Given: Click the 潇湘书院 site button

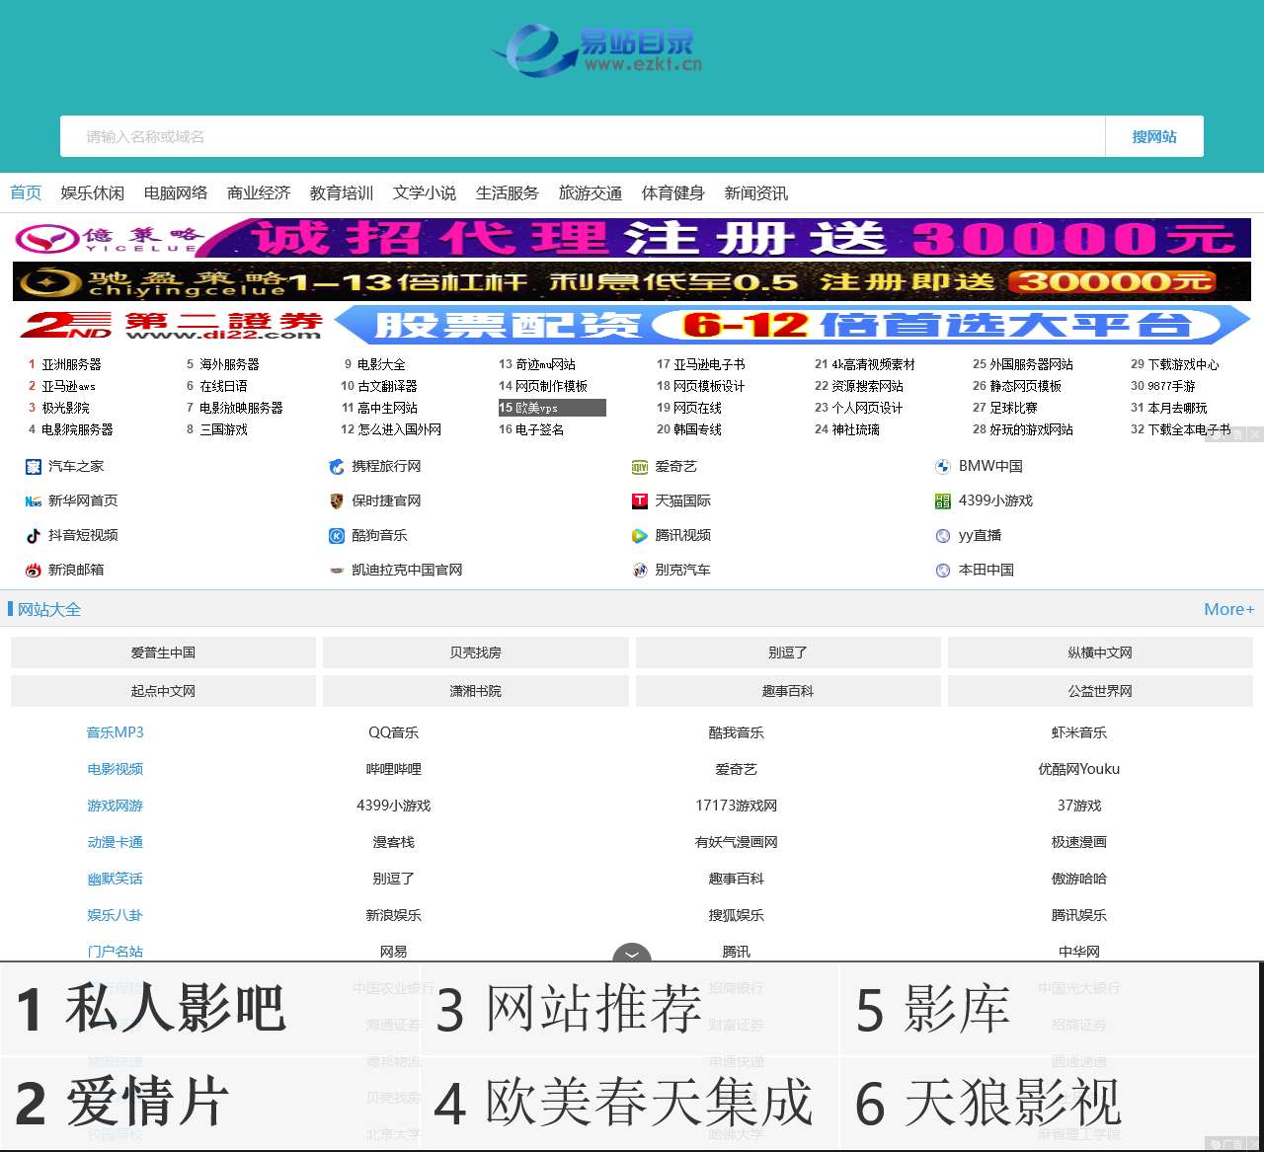Looking at the screenshot, I should [476, 691].
